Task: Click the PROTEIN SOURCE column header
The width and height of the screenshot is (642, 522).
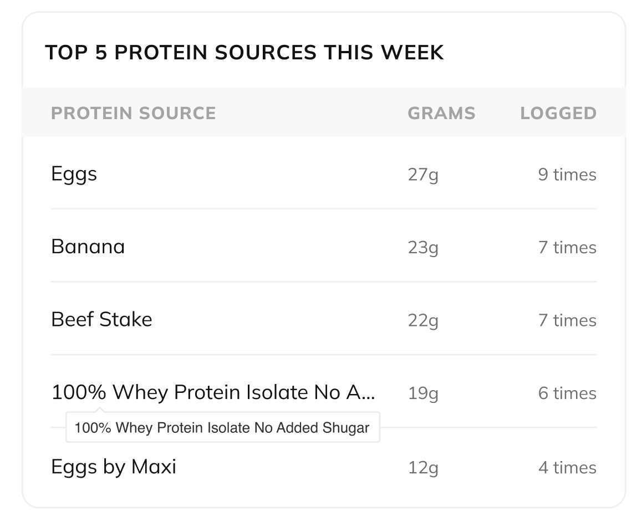Action: [x=134, y=113]
